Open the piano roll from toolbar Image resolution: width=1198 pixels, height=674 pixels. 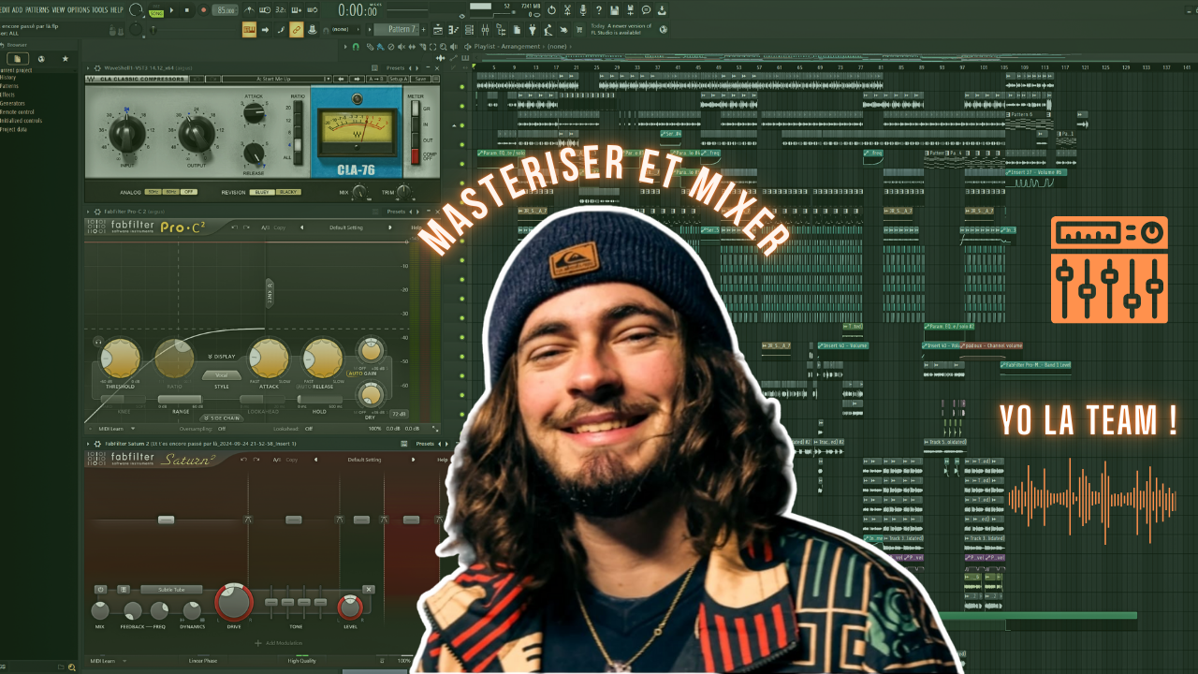pos(454,30)
